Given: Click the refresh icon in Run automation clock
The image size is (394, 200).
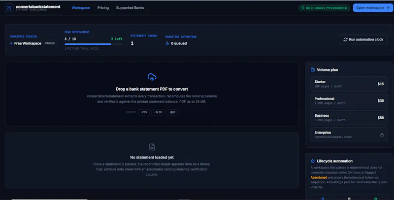Looking at the screenshot, I should [x=345, y=39].
